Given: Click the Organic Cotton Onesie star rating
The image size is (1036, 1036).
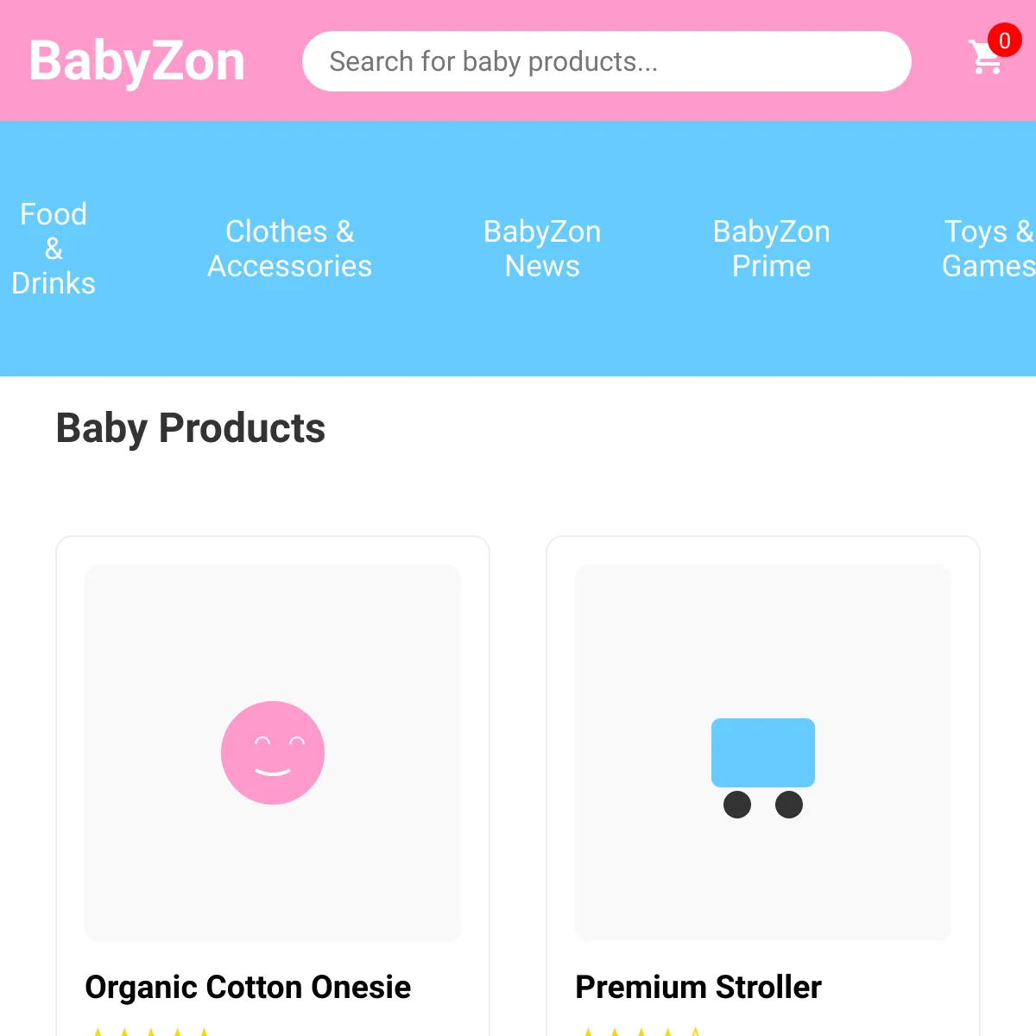Looking at the screenshot, I should (x=151, y=1031).
